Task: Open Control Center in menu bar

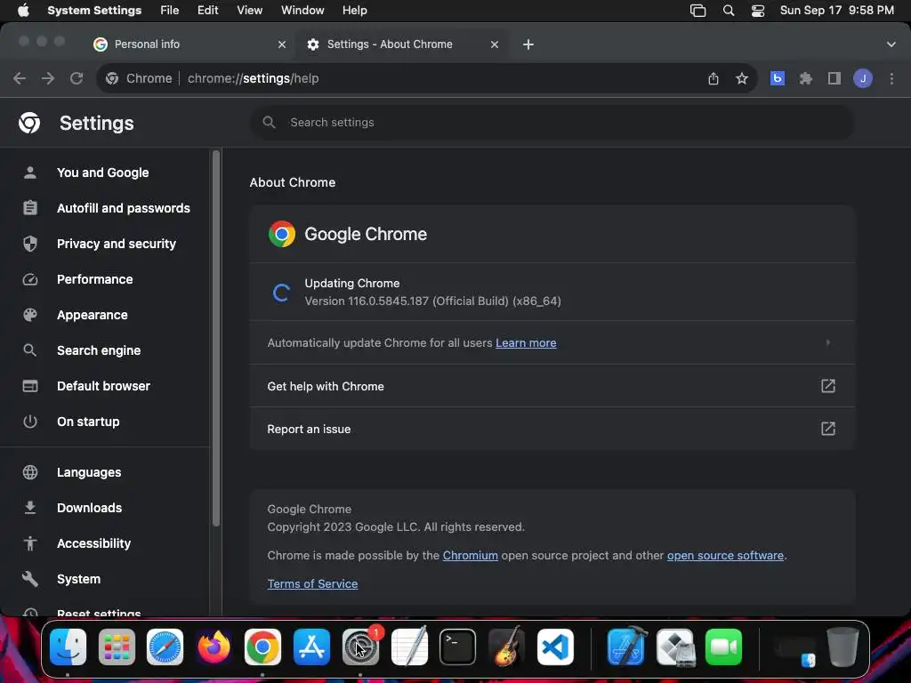Action: tap(758, 11)
